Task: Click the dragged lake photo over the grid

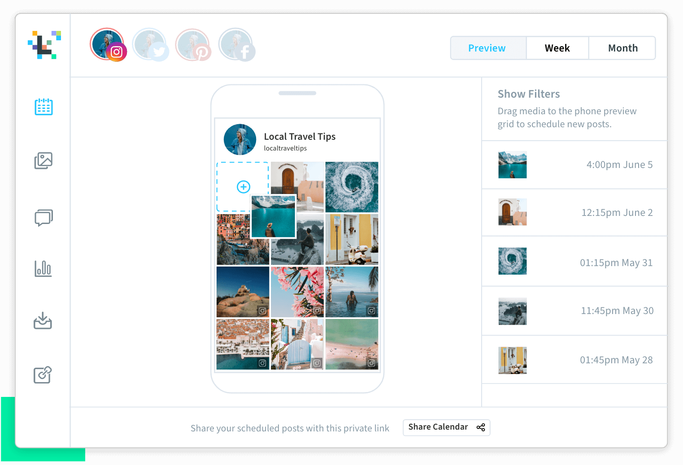Action: coord(274,216)
